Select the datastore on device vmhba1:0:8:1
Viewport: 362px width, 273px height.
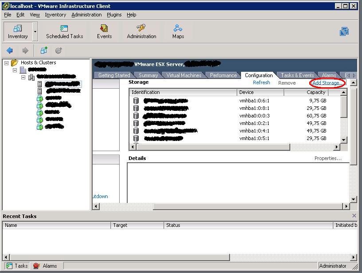click(235, 108)
